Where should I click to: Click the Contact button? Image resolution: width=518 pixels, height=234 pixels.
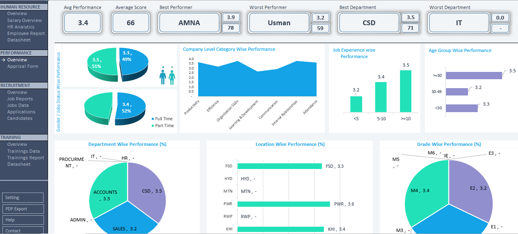click(22, 230)
